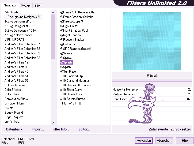Screen dimensions: 194x146
Task: Select Buttons & Frames category
Action: tap(16, 85)
